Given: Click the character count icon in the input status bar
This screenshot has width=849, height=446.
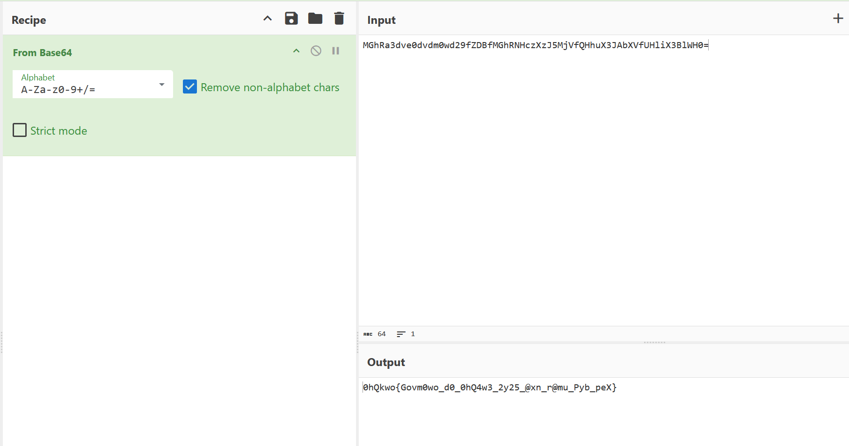Looking at the screenshot, I should click(x=368, y=334).
